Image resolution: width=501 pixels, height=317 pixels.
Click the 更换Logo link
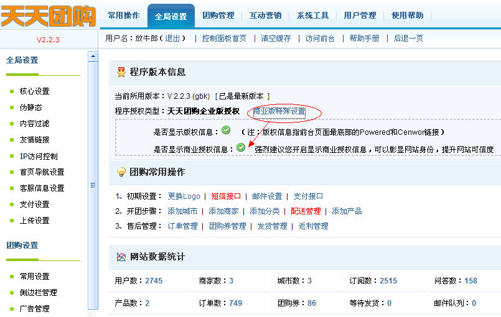[184, 196]
